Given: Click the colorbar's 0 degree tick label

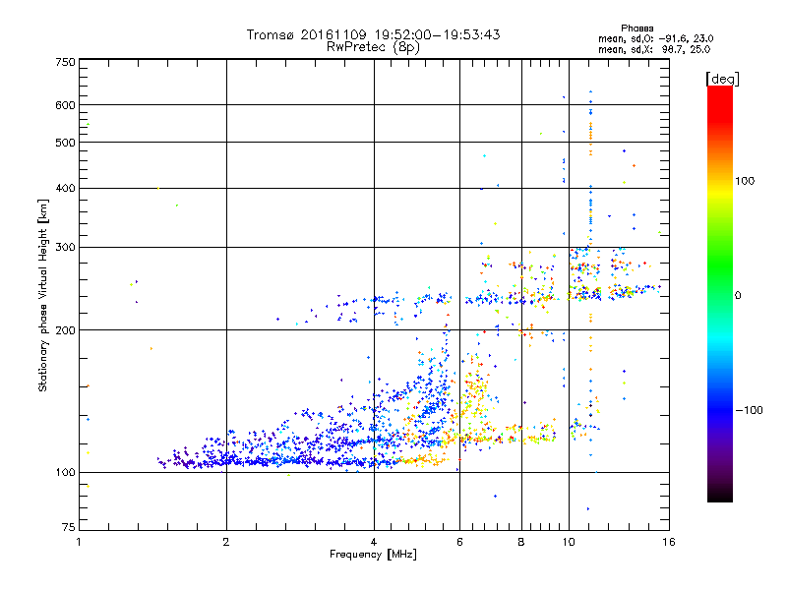Looking at the screenshot, I should (738, 295).
